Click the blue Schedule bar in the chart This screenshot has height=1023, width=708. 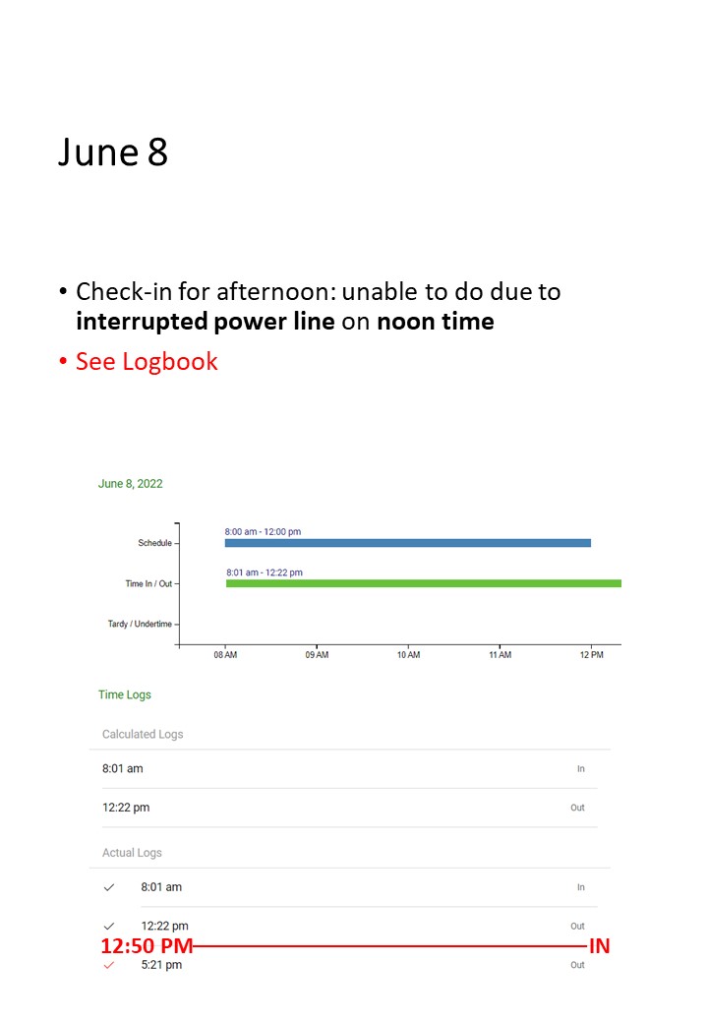[407, 543]
